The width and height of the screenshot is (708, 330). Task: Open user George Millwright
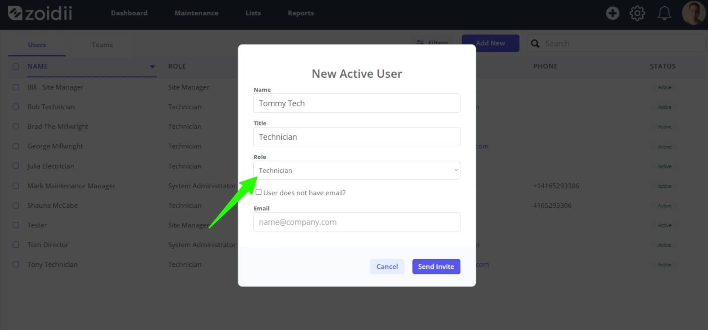point(55,146)
